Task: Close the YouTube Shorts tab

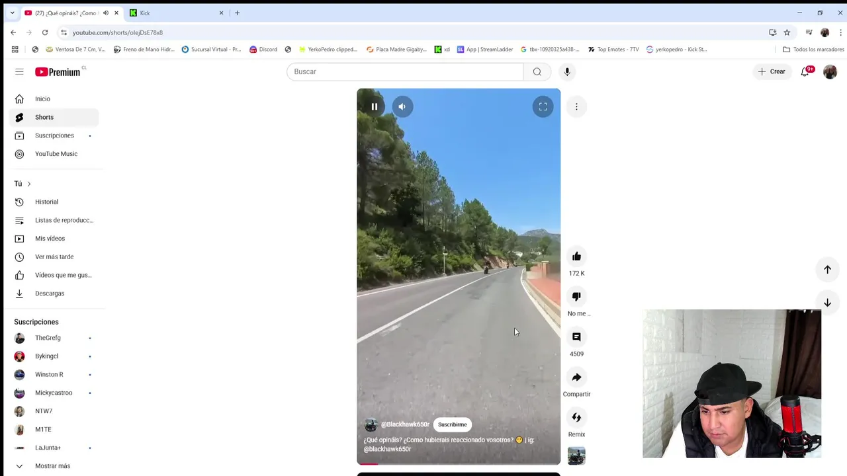Action: [116, 13]
